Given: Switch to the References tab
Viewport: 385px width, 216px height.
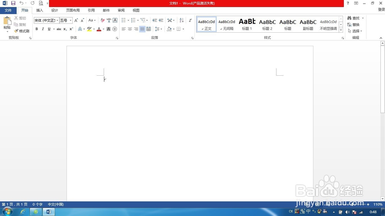Looking at the screenshot, I should click(x=91, y=10).
